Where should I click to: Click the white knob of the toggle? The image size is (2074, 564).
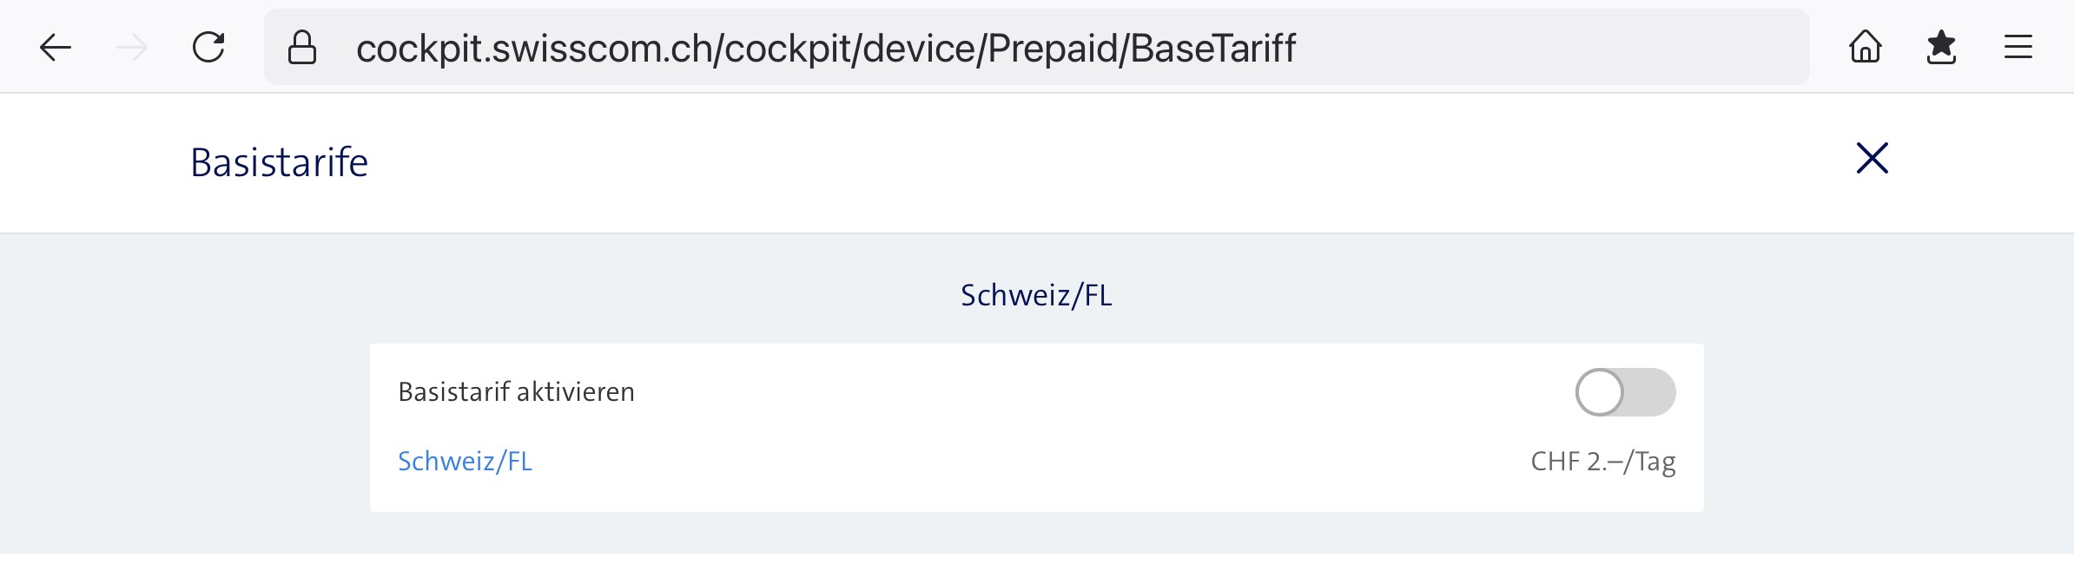point(1600,392)
